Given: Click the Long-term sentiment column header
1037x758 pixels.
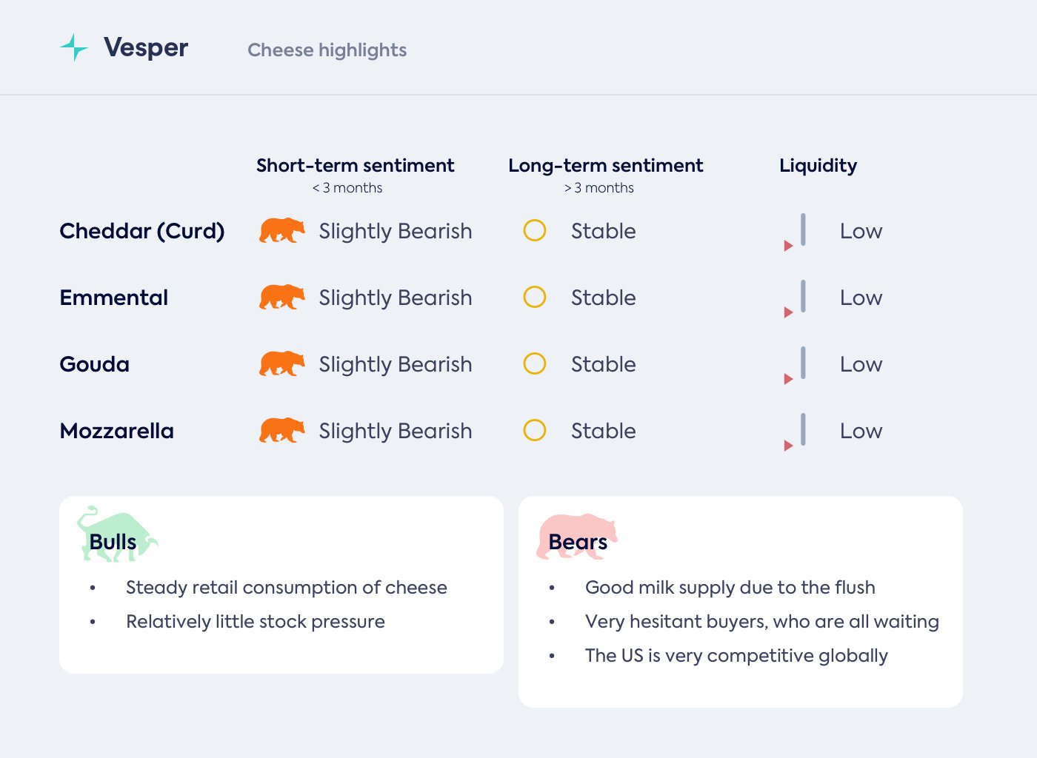Looking at the screenshot, I should (x=605, y=165).
